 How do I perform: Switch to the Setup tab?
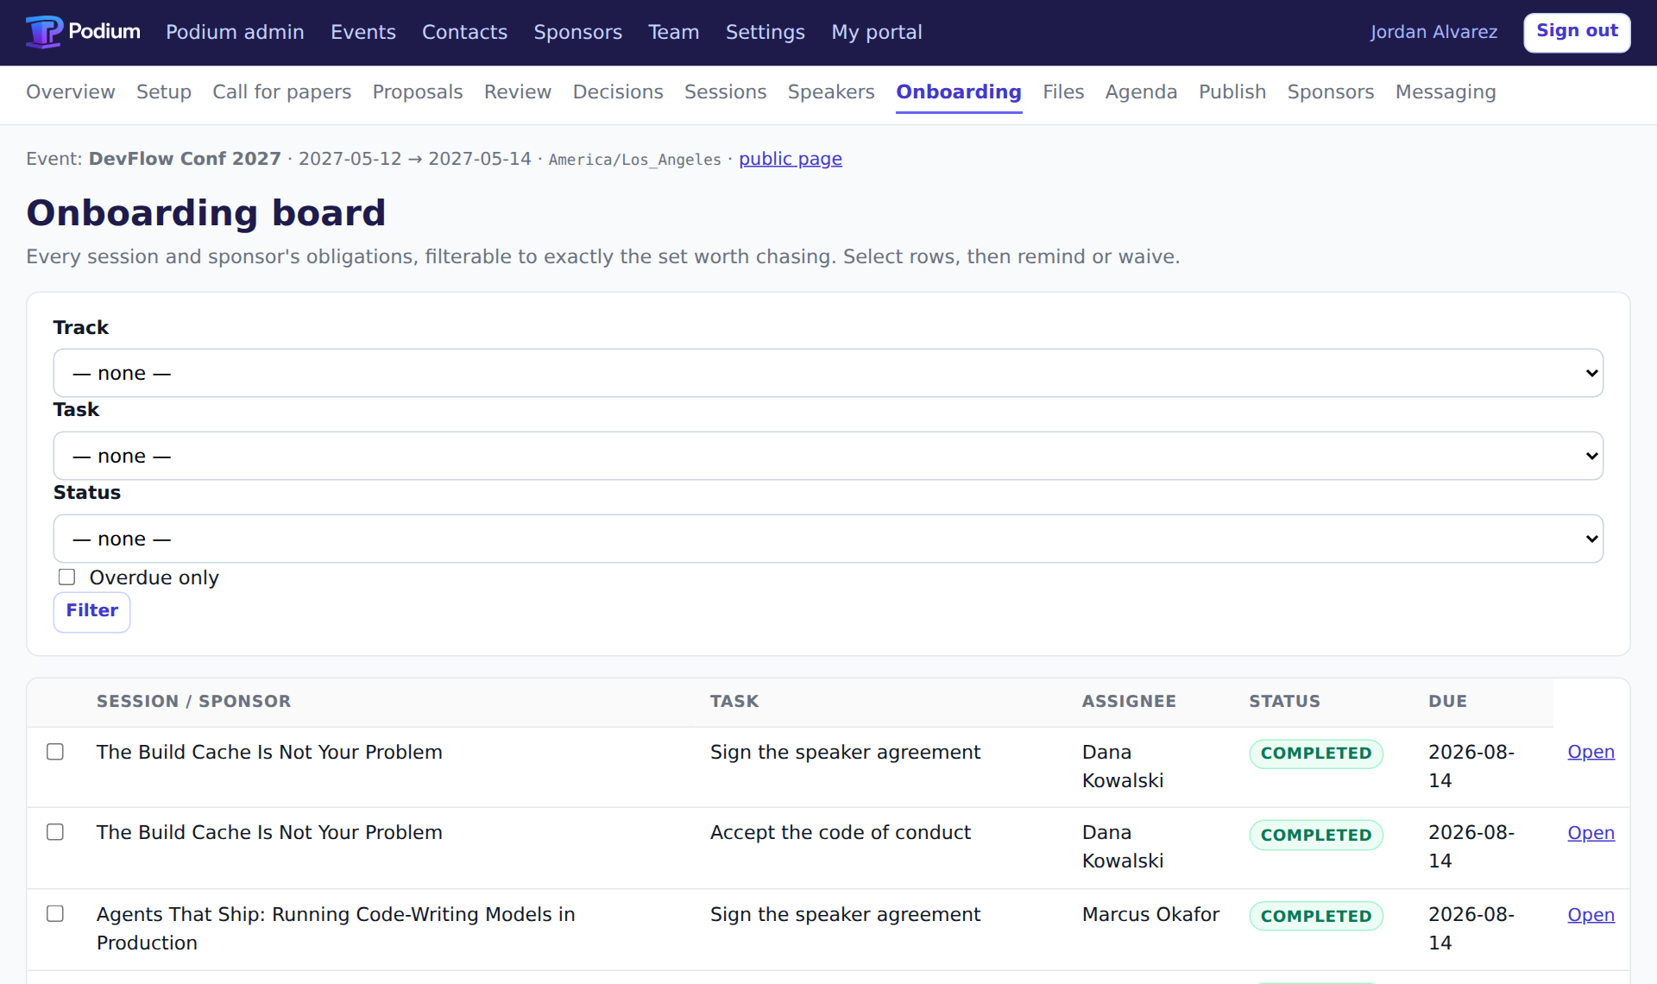tap(164, 91)
